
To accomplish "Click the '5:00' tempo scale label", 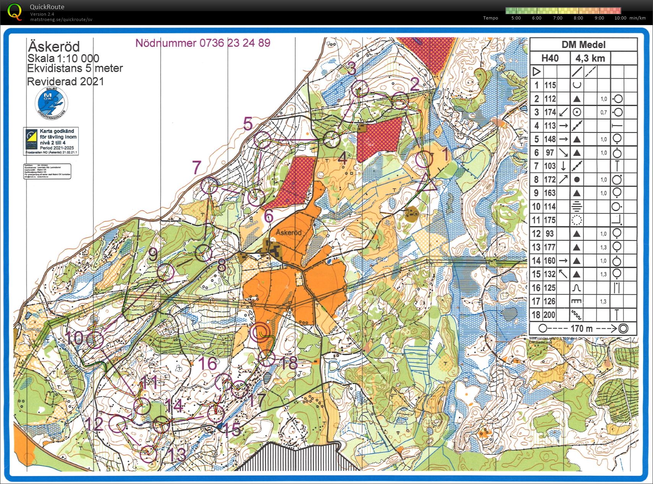I will click(x=516, y=18).
